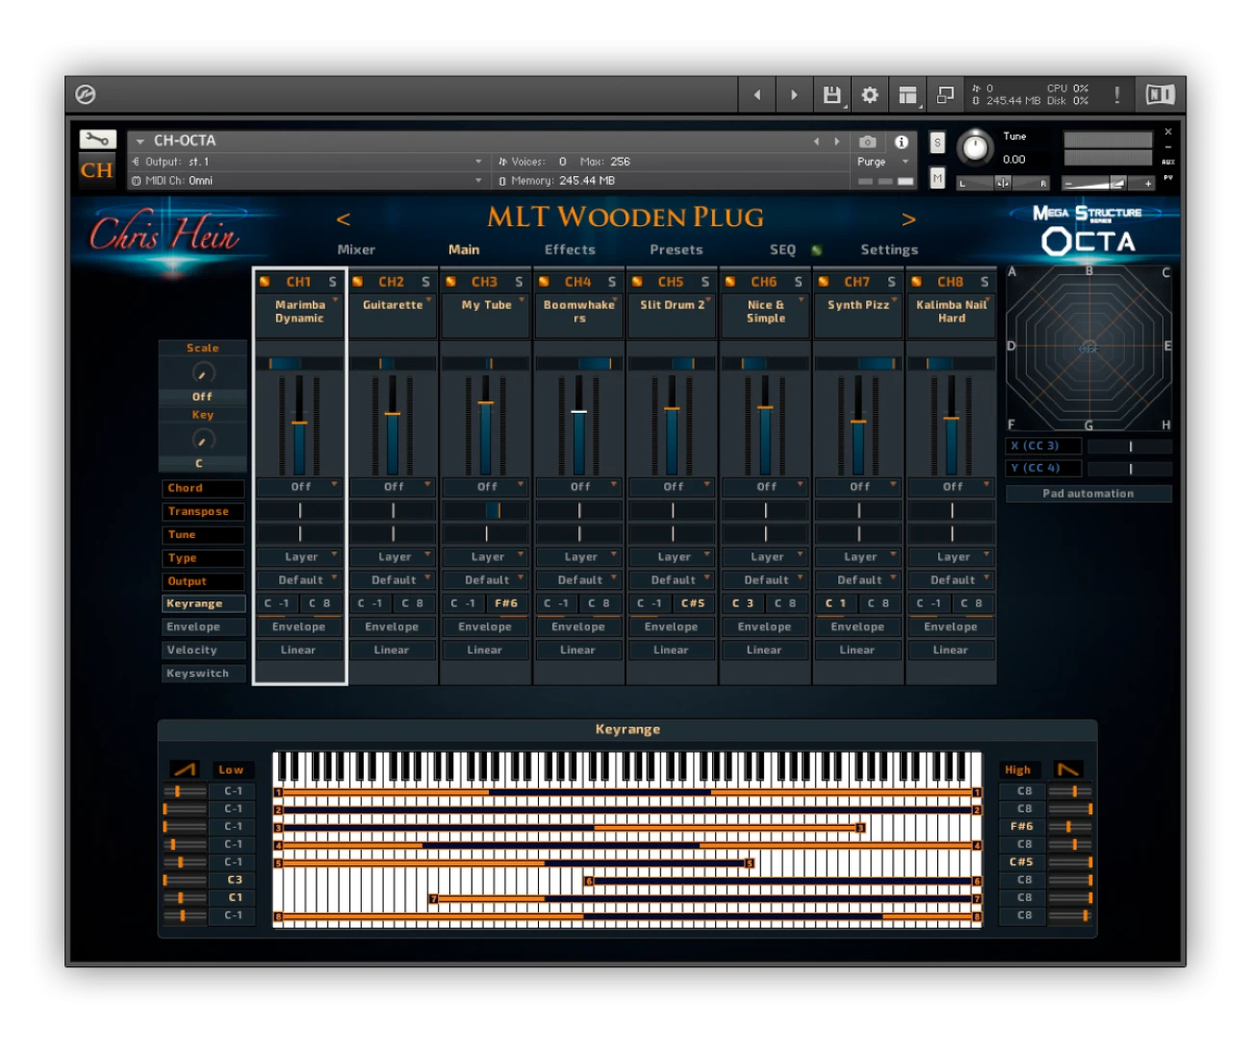Click the CH3 high key F#6 field
This screenshot has height=1052, width=1251.
click(x=507, y=603)
